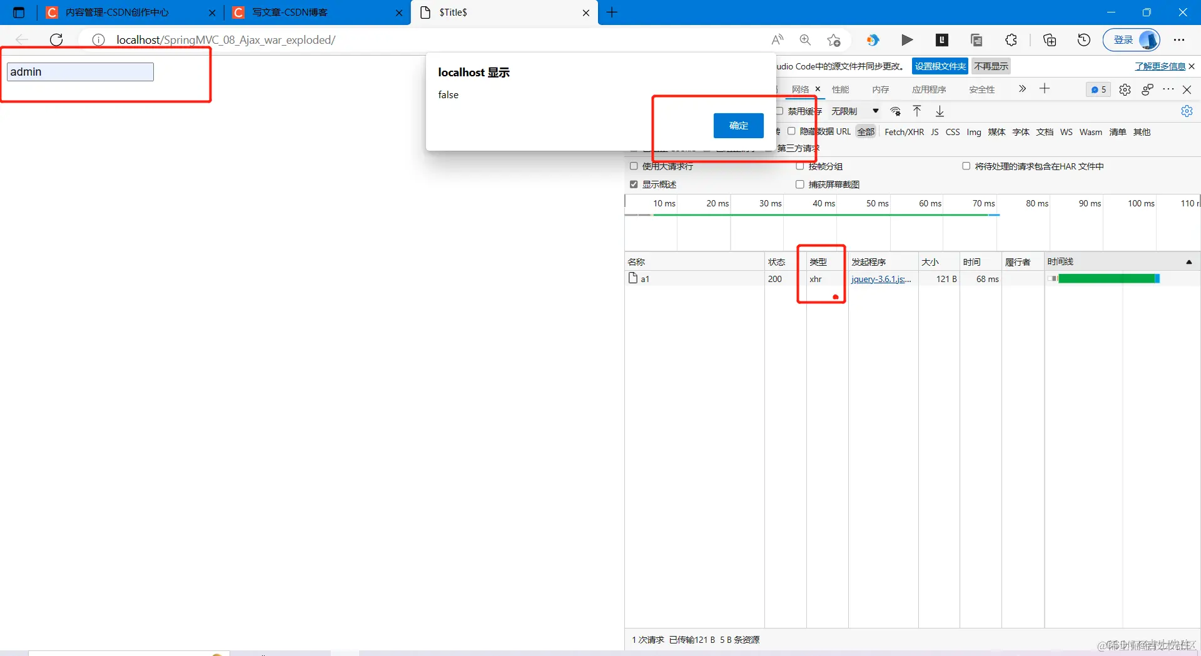Switch to the 性能 DevTools tab
1201x656 pixels.
841,89
